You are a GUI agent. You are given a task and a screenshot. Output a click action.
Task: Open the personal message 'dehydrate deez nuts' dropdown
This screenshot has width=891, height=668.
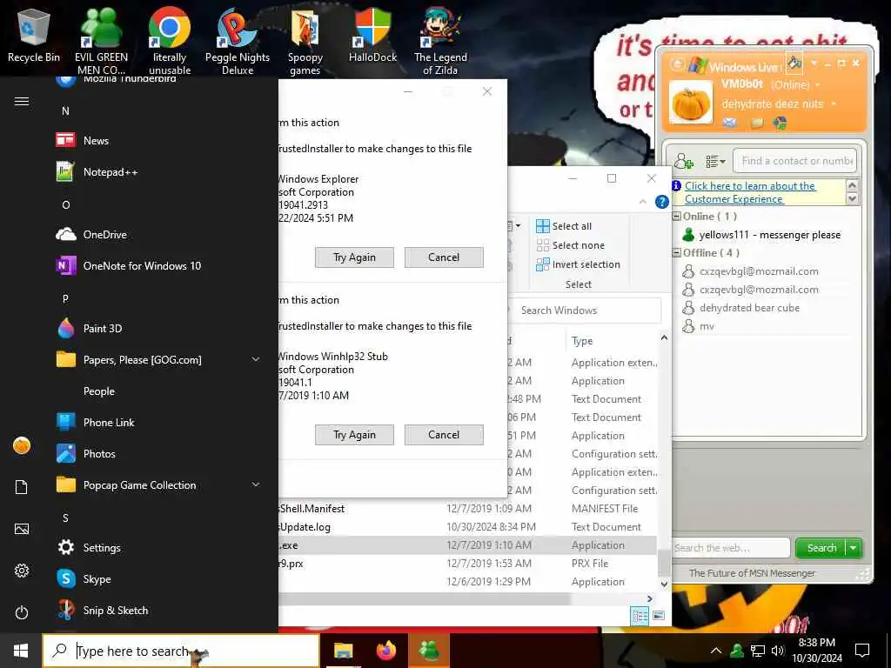834,104
